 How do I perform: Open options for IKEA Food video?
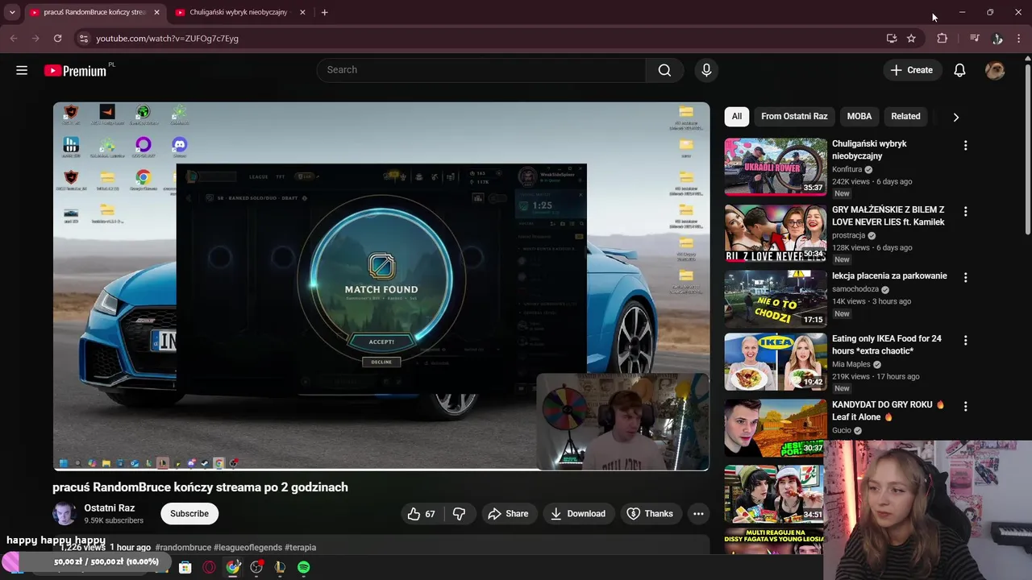pos(965,341)
